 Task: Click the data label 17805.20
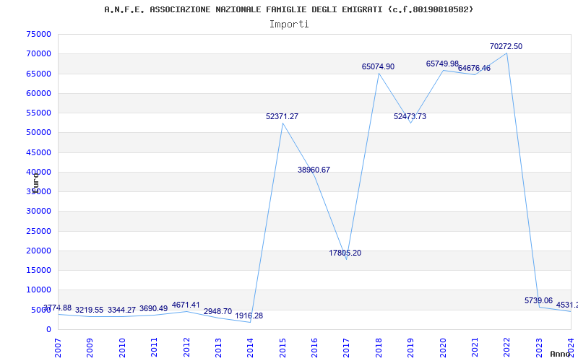point(345,253)
